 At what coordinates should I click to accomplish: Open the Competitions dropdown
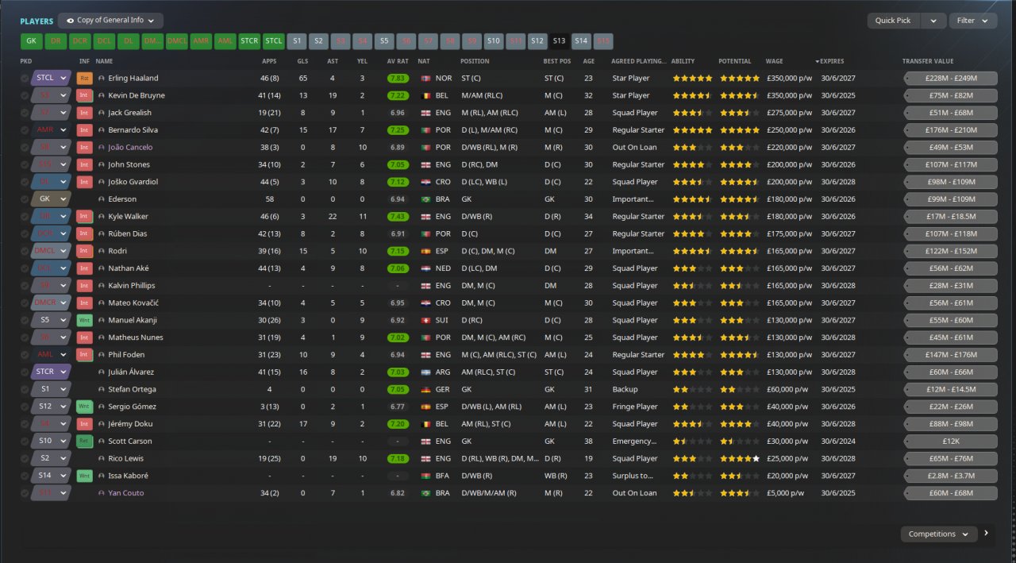[939, 534]
